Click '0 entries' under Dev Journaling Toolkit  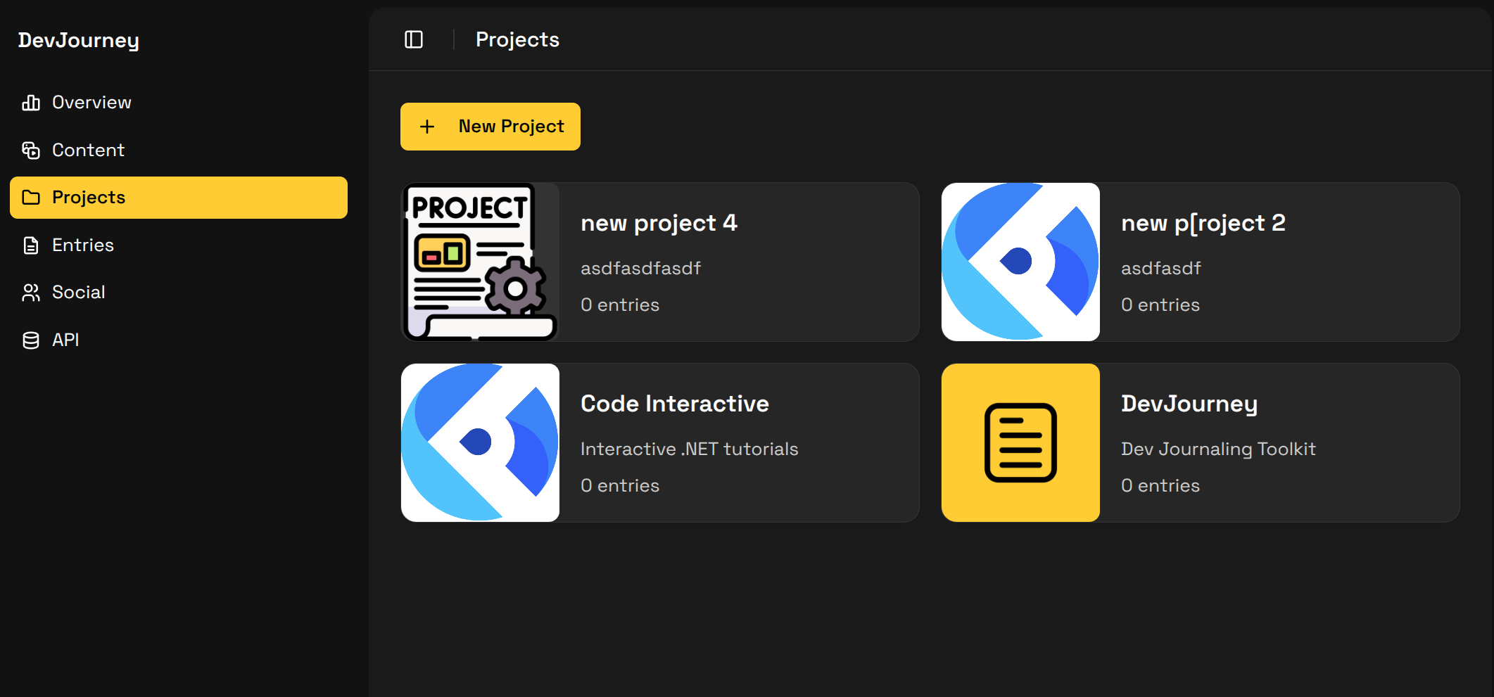[x=1160, y=486]
